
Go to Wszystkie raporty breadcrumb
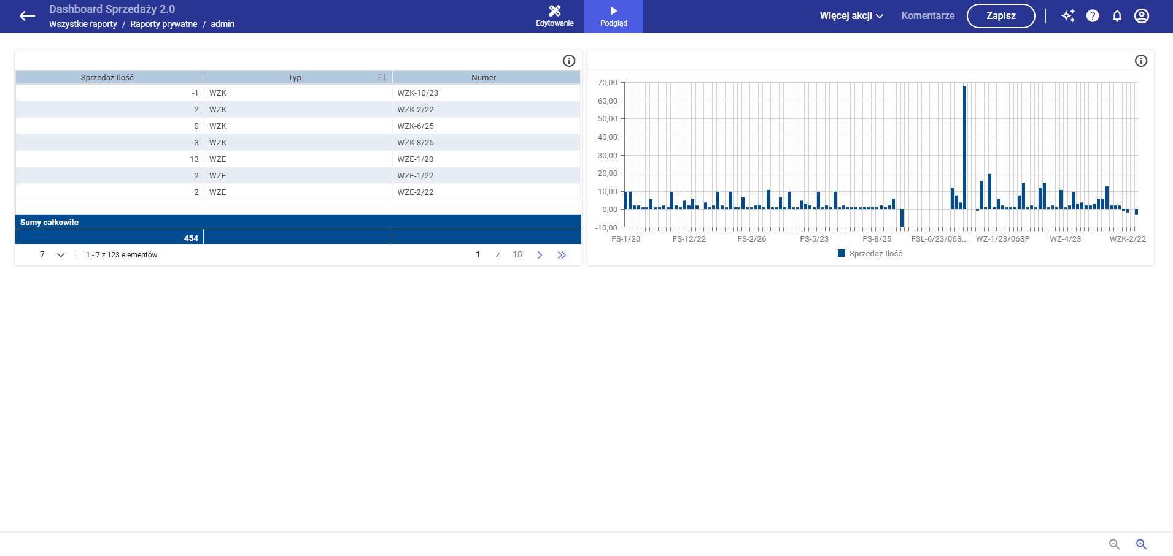(x=83, y=24)
